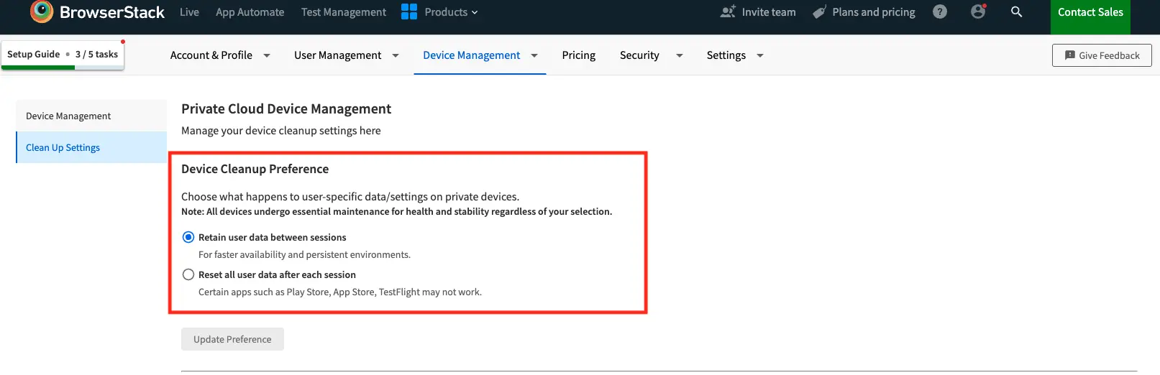1160x375 pixels.
Task: Open the user account avatar icon
Action: [x=977, y=12]
